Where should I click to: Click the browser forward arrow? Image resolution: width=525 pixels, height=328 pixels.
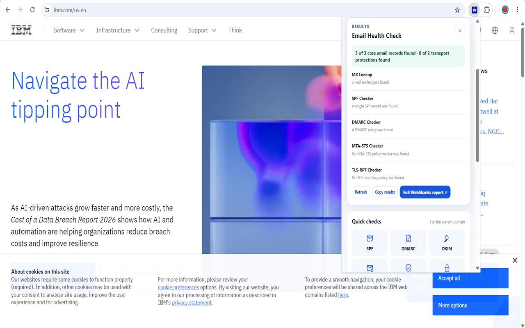tap(20, 10)
